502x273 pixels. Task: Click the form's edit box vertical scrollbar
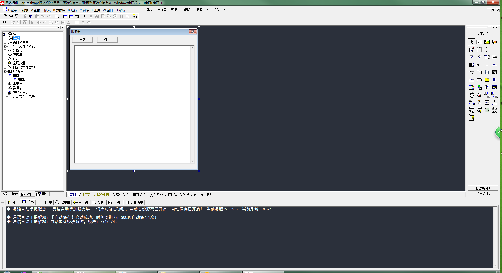(192, 104)
